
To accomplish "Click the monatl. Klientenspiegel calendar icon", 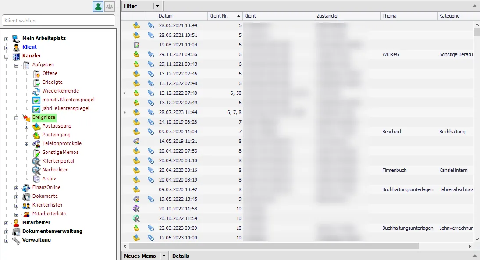I will (36, 100).
